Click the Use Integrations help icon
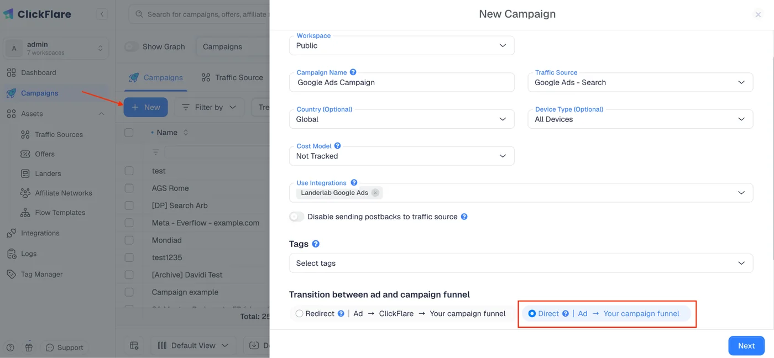This screenshot has height=358, width=774. [354, 183]
